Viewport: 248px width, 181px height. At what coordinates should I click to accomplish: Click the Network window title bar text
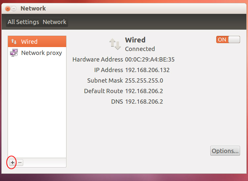33,9
